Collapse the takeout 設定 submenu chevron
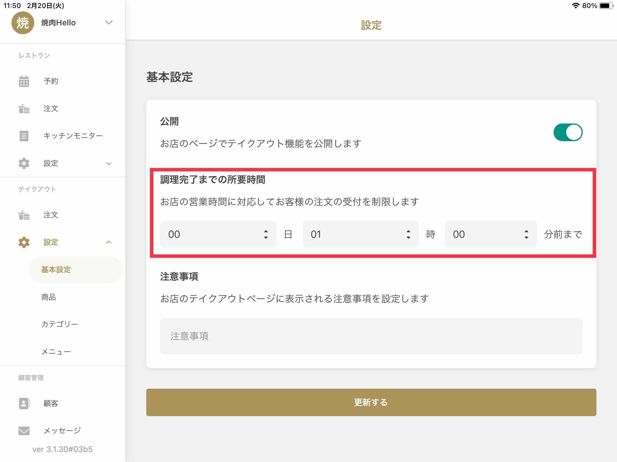This screenshot has height=462, width=617. (109, 242)
